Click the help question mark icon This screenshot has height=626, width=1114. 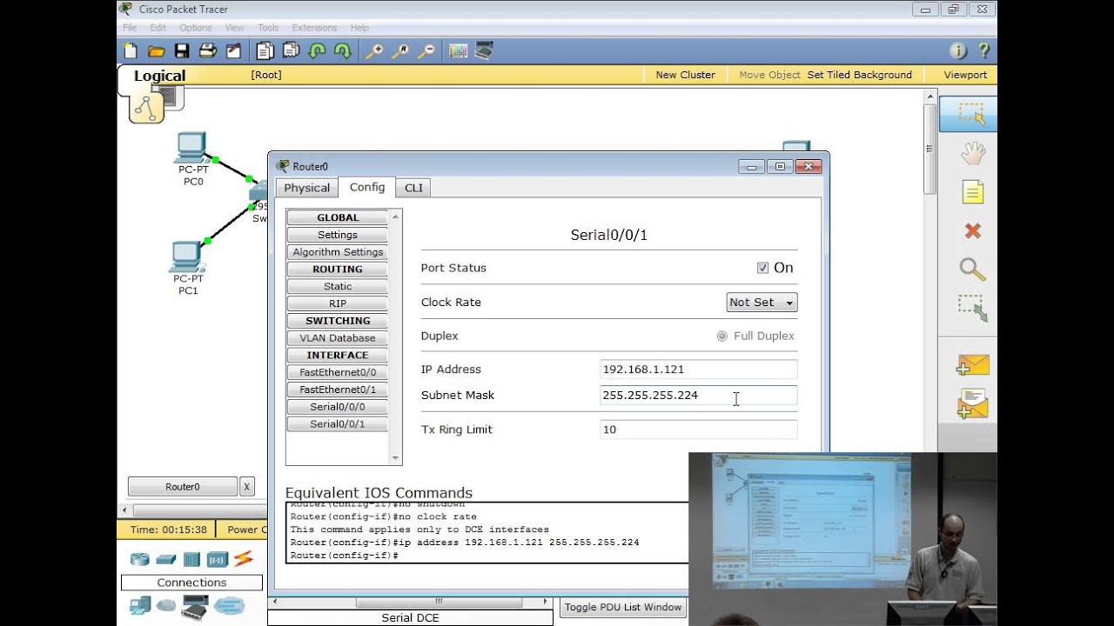pos(983,51)
